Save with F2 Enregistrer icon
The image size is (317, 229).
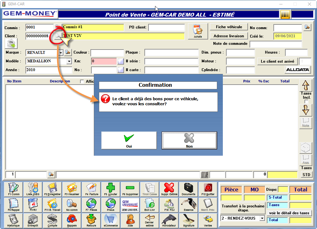(52, 189)
